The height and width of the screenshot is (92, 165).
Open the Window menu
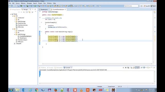[x=49, y=3]
